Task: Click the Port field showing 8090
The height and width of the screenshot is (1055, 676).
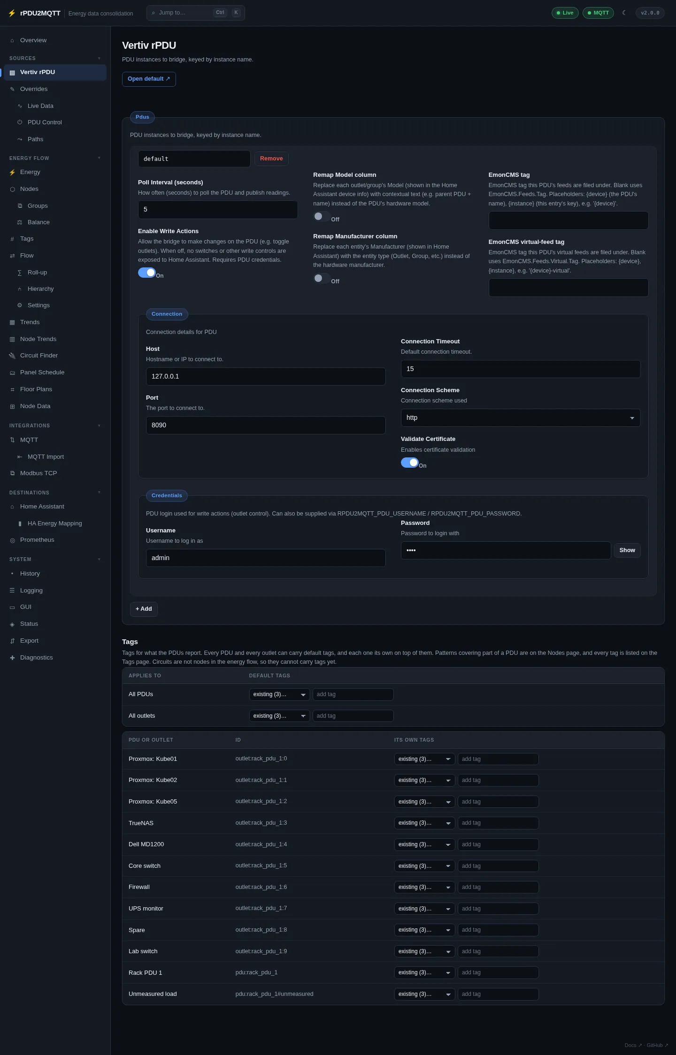Action: (266, 425)
